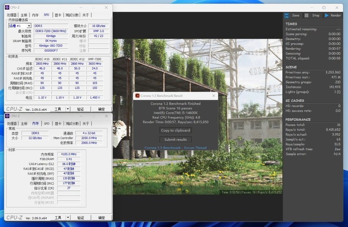
Task: Close the top CPU-Z SPD window
Action: pyautogui.click(x=106, y=7)
